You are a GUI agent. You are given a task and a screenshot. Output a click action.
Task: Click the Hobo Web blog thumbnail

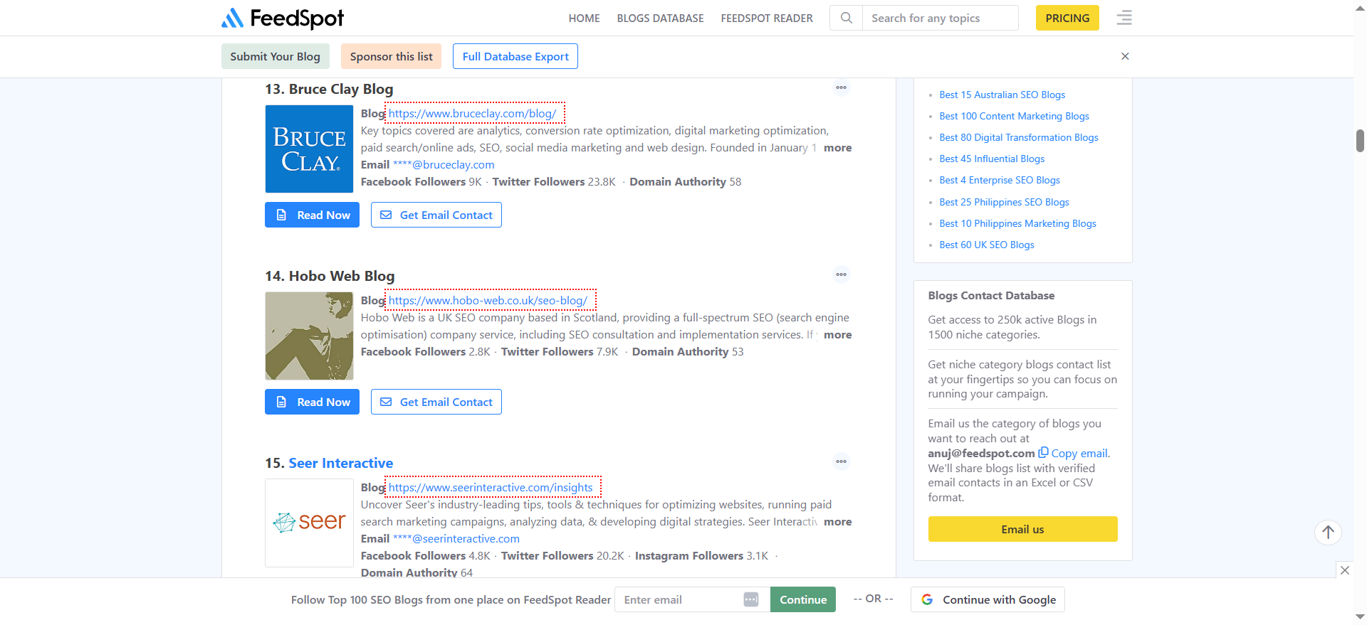coord(309,336)
